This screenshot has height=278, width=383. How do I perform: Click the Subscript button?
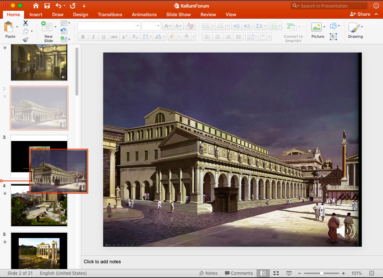click(135, 37)
